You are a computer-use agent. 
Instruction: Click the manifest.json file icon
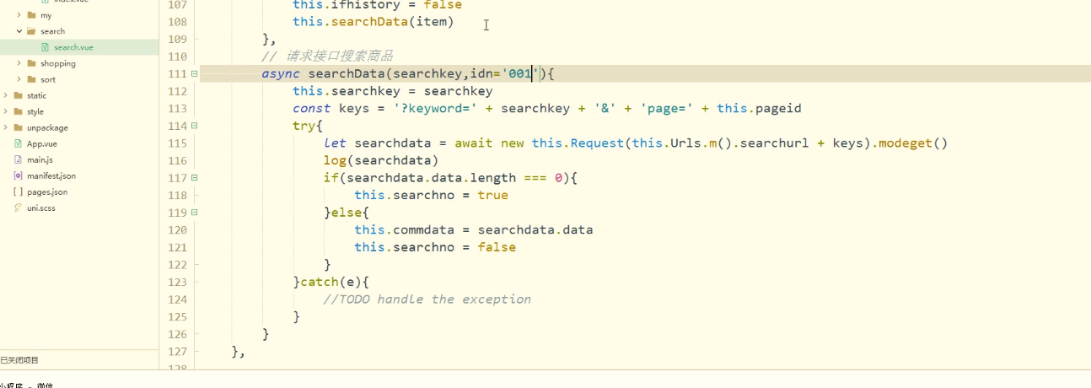[19, 175]
